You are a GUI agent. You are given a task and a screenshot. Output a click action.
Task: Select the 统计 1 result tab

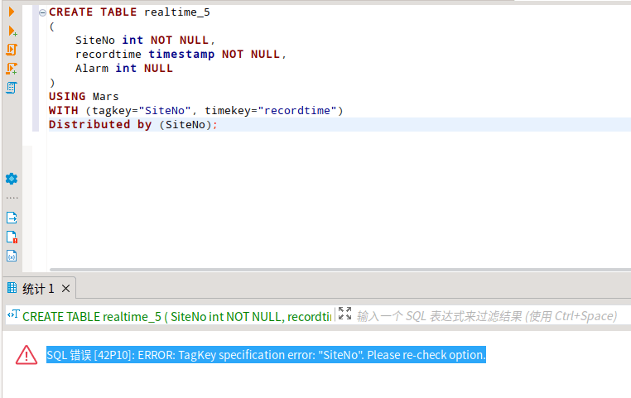(x=37, y=289)
